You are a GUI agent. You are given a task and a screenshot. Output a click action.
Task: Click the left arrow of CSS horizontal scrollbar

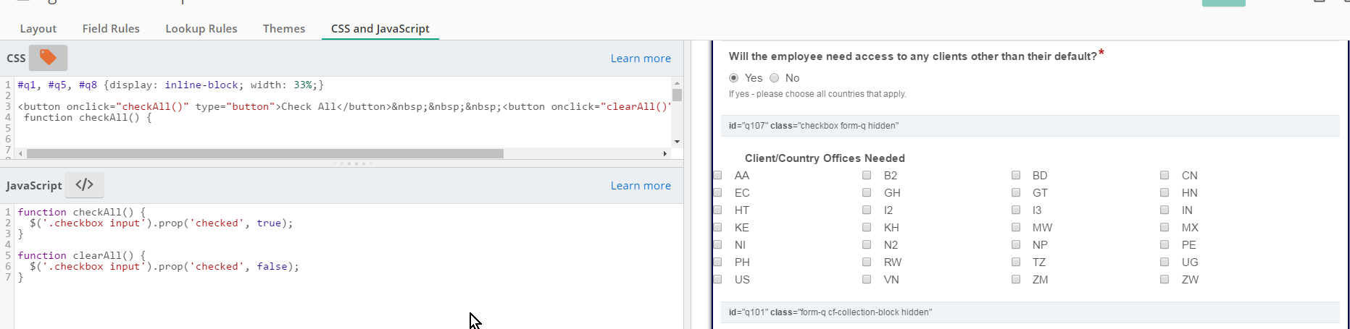[x=20, y=154]
